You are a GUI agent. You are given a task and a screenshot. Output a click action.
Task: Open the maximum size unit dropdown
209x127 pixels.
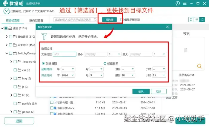159,54
